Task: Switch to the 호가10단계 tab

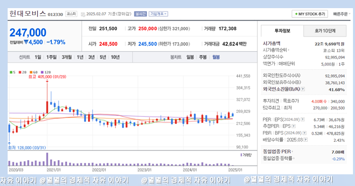Action: click(x=325, y=31)
